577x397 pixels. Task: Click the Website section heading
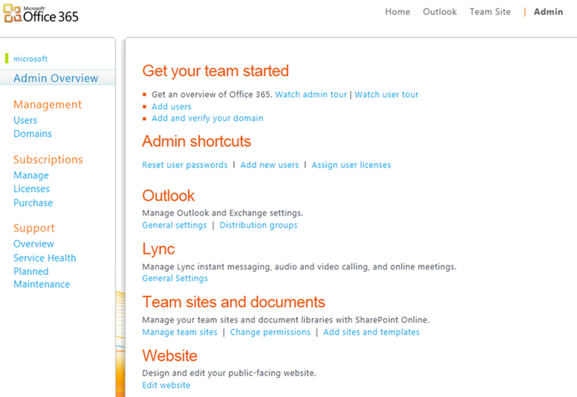[169, 356]
